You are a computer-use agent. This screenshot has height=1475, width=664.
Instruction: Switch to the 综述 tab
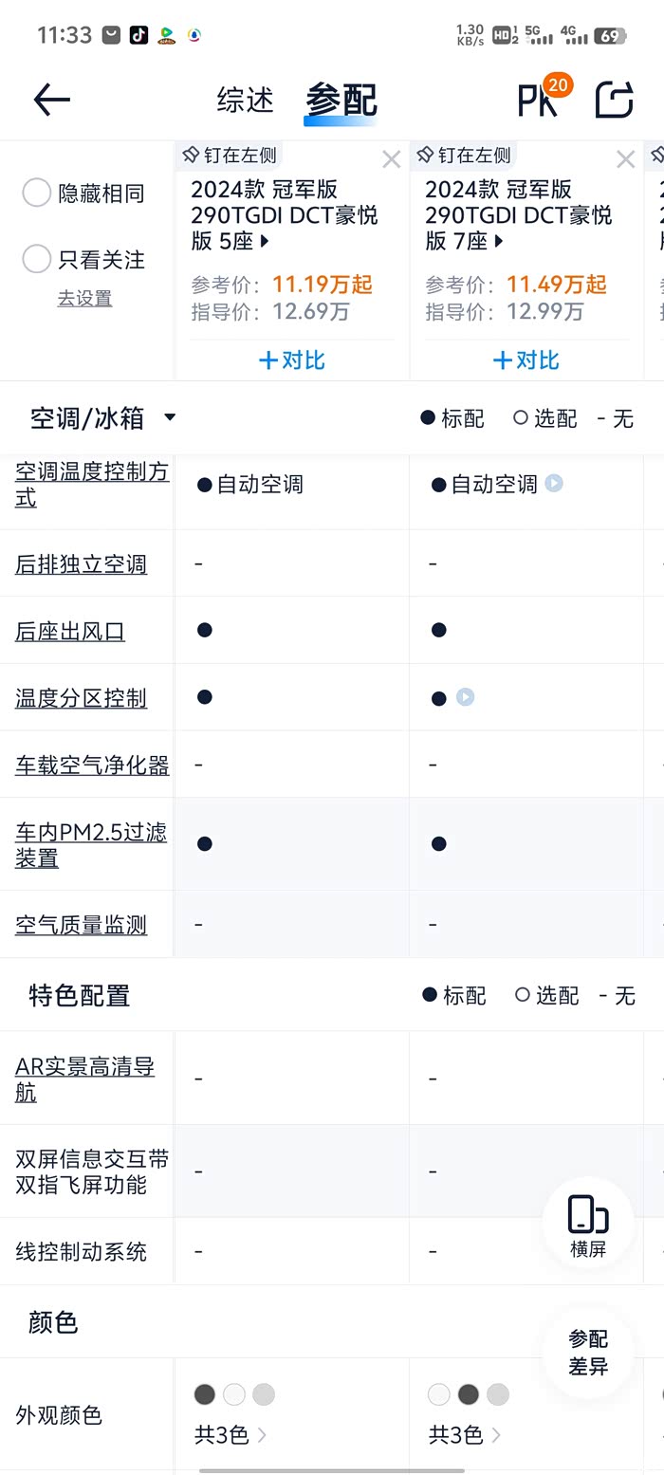pyautogui.click(x=245, y=100)
